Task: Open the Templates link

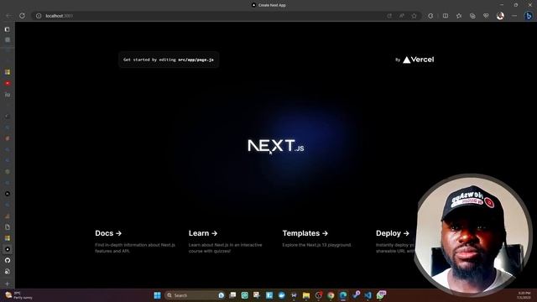Action: pyautogui.click(x=305, y=233)
